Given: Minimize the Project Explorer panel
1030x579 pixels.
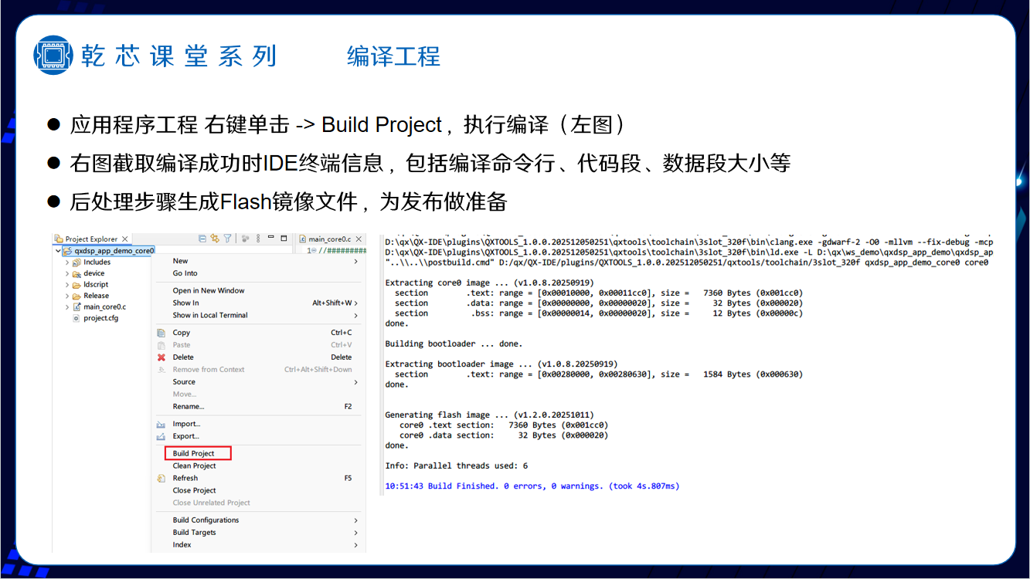Looking at the screenshot, I should pos(270,236).
